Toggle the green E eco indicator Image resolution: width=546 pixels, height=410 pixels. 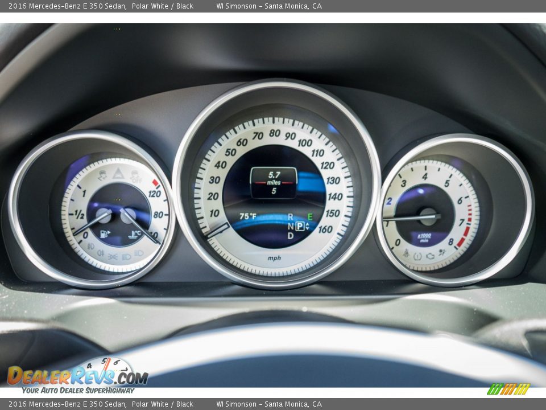[x=309, y=216]
